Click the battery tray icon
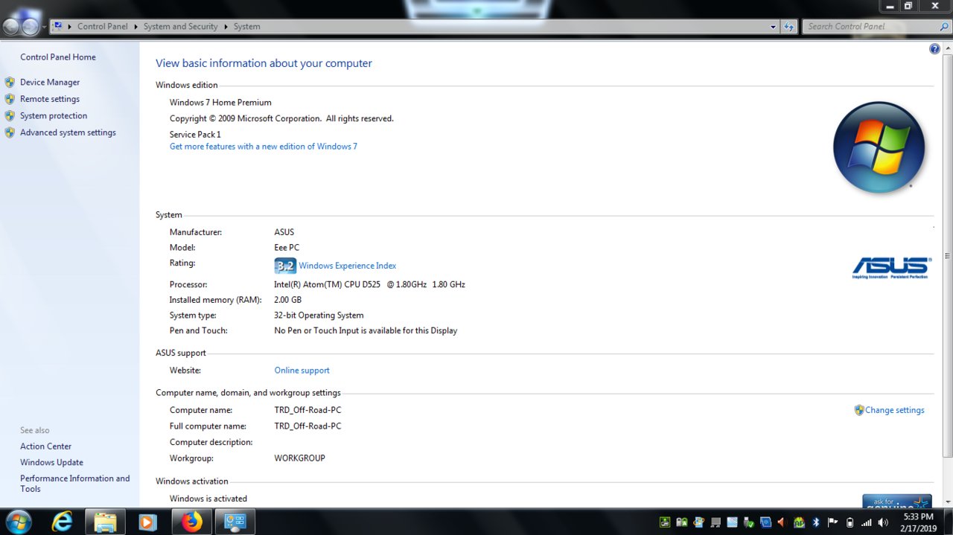 [x=850, y=522]
